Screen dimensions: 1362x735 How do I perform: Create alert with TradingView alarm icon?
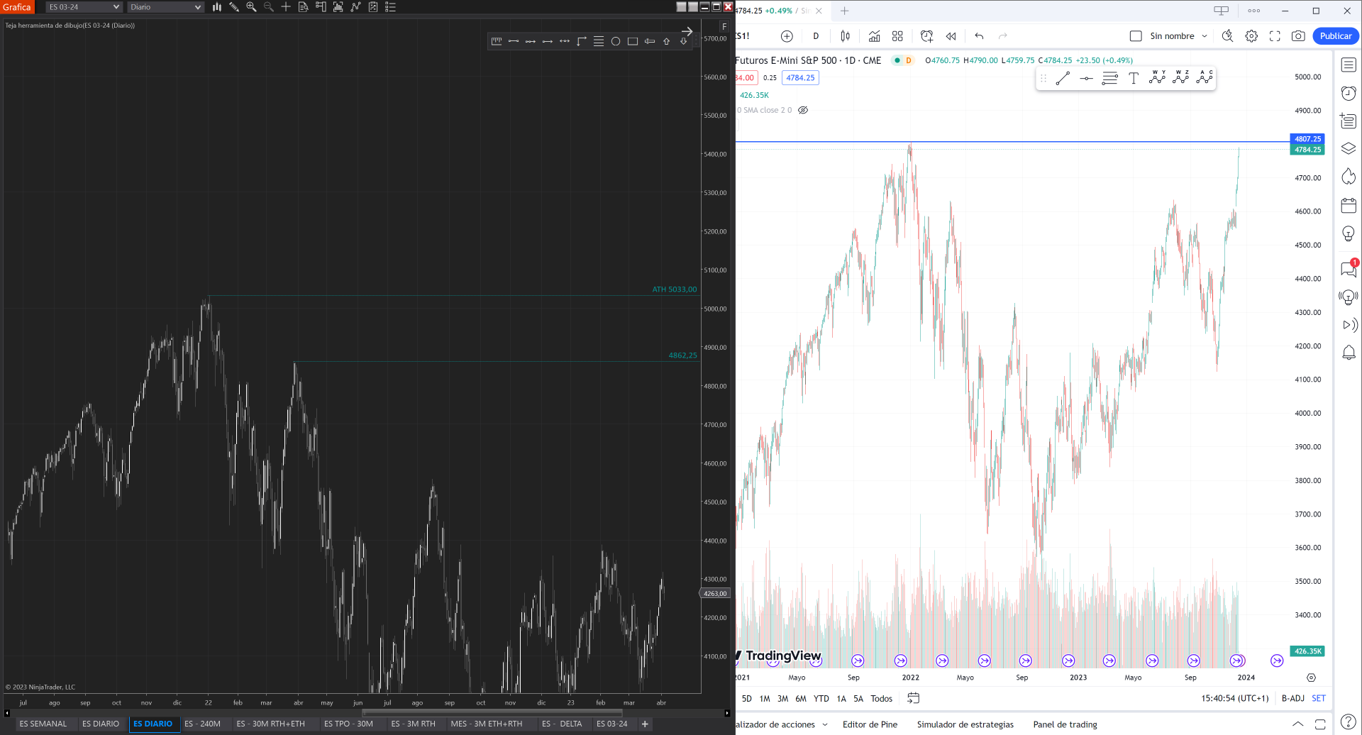coord(926,36)
